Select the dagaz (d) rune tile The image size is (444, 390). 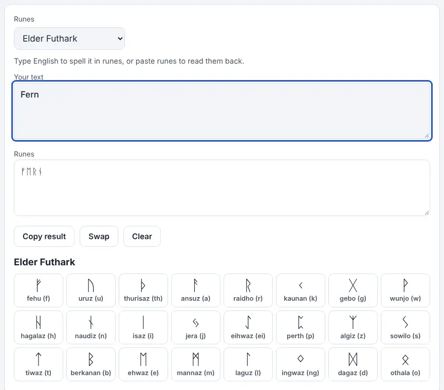point(353,364)
